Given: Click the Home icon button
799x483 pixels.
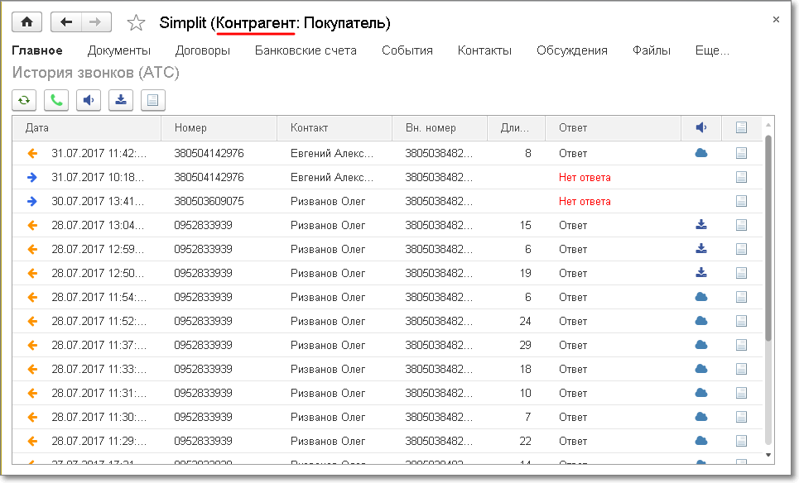Looking at the screenshot, I should (x=27, y=22).
